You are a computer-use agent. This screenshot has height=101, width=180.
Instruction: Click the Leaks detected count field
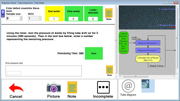click(x=93, y=19)
